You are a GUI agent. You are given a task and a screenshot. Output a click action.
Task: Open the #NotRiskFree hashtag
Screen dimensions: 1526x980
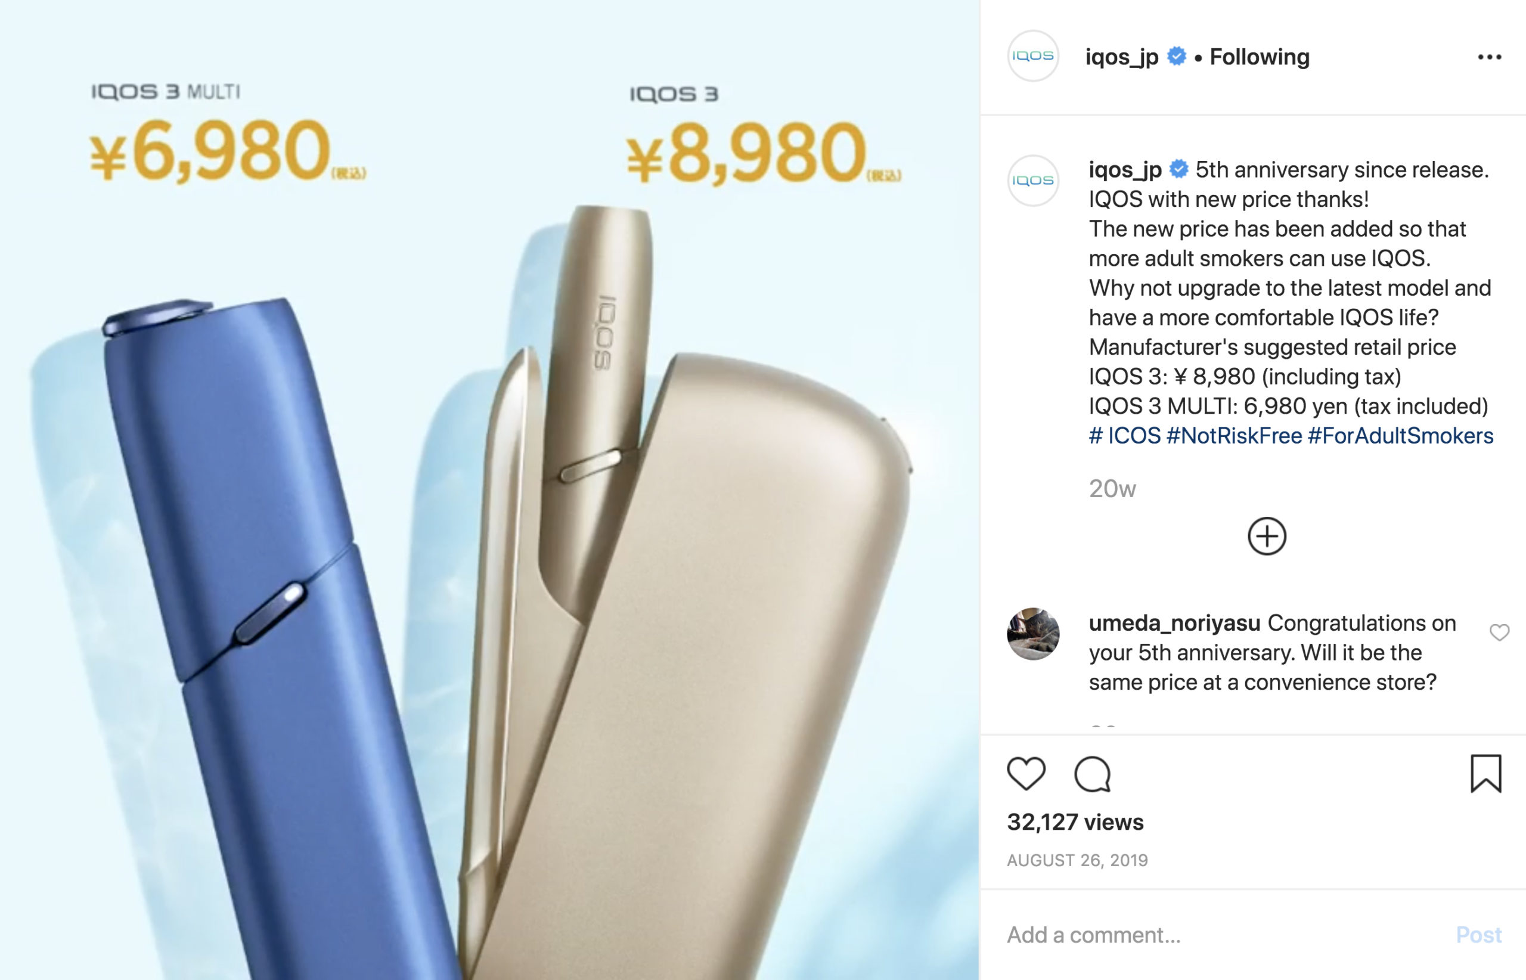tap(1234, 436)
